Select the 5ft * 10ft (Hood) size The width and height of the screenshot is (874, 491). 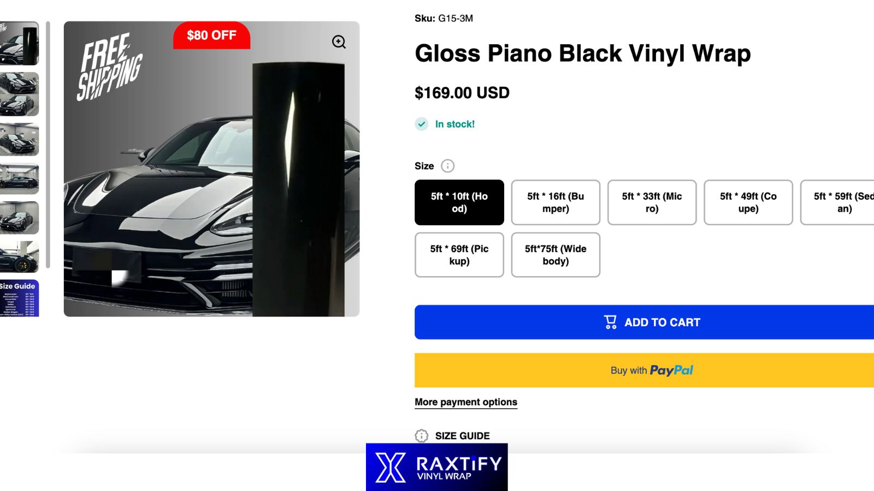coord(459,202)
